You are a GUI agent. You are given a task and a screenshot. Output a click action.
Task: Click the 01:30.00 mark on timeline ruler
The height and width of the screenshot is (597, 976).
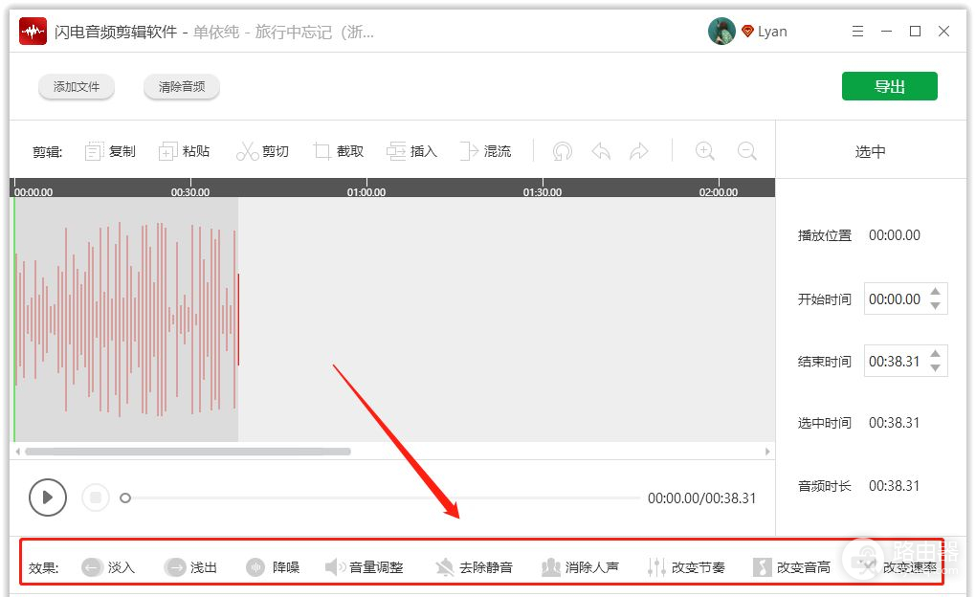click(x=543, y=191)
